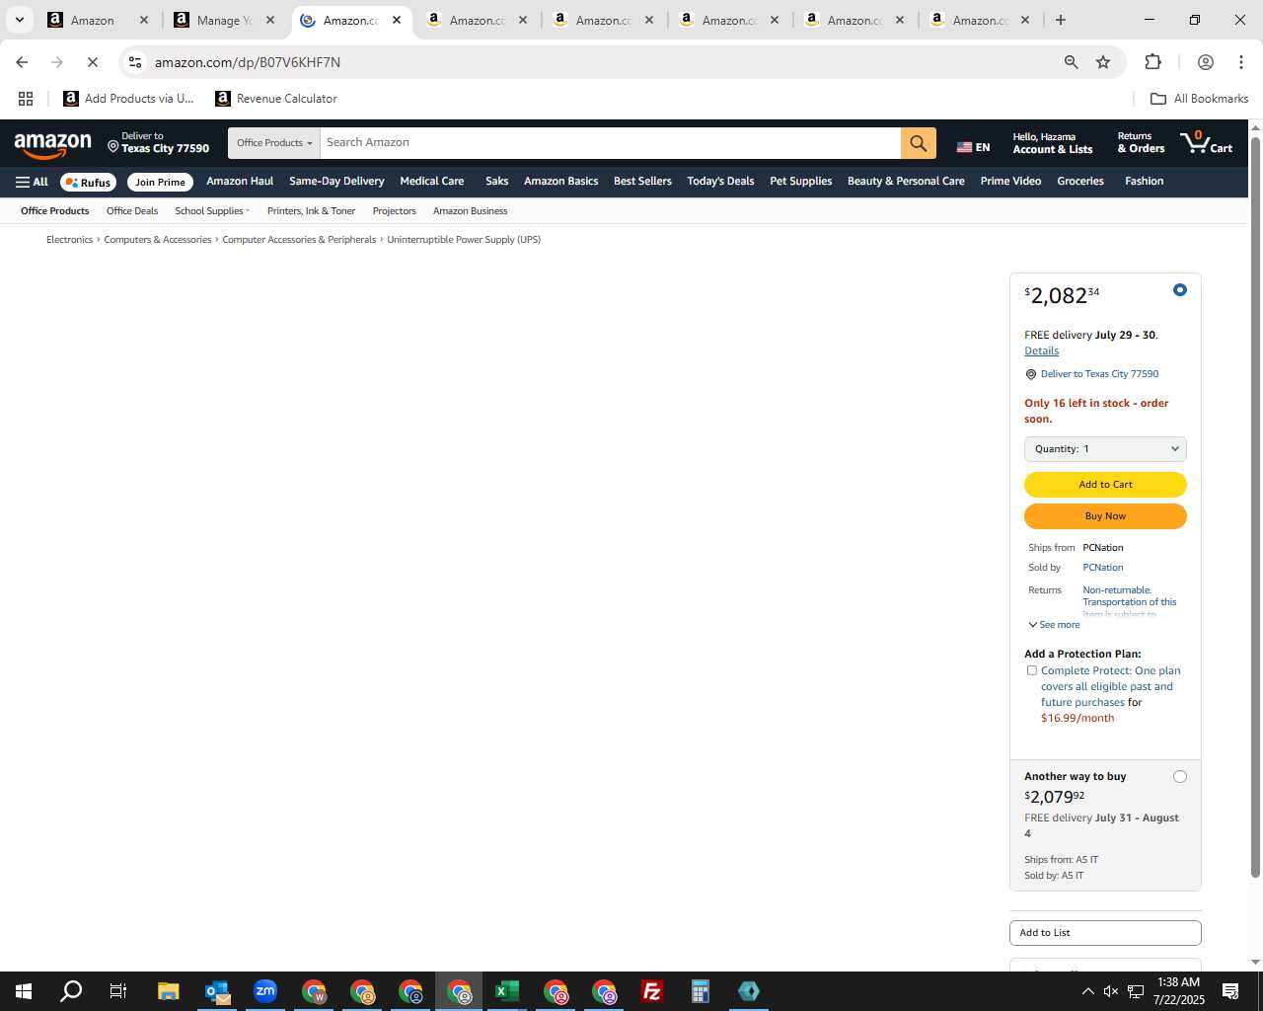The image size is (1263, 1011).
Task: Bookmark this page with star icon
Action: coord(1103,62)
